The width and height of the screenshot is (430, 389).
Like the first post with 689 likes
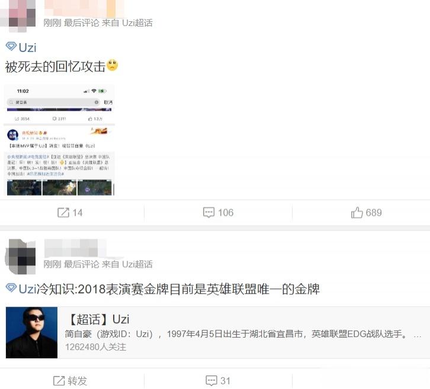(x=357, y=212)
